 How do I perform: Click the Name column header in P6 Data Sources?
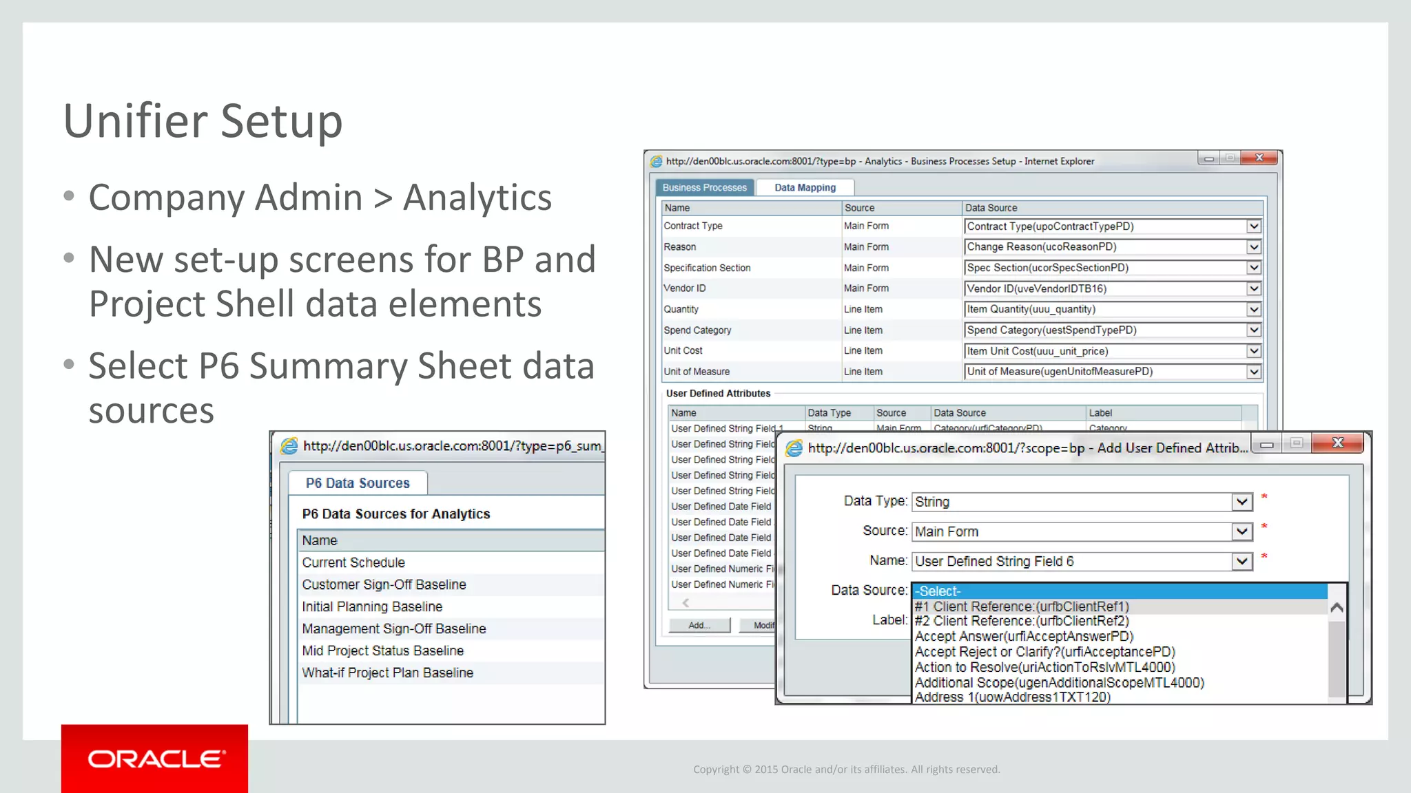451,540
